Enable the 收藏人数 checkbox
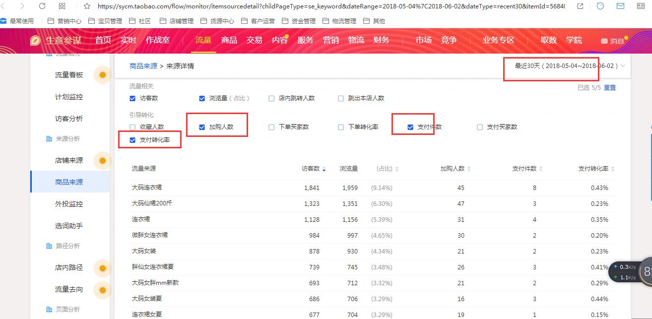 (x=132, y=126)
